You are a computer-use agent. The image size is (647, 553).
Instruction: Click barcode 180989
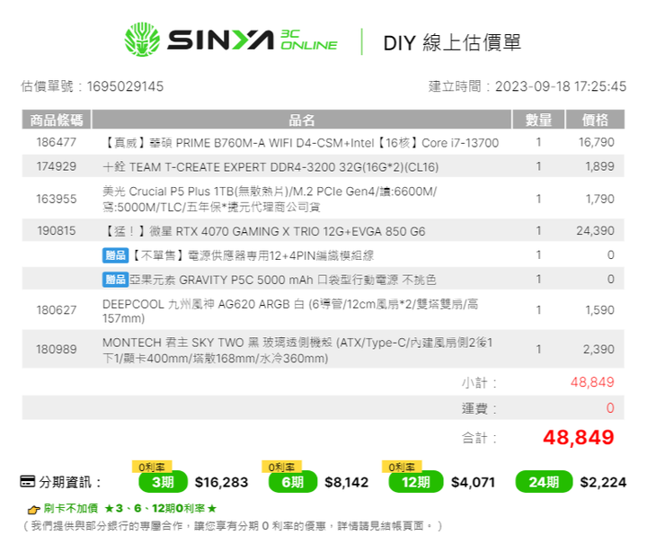pos(57,350)
